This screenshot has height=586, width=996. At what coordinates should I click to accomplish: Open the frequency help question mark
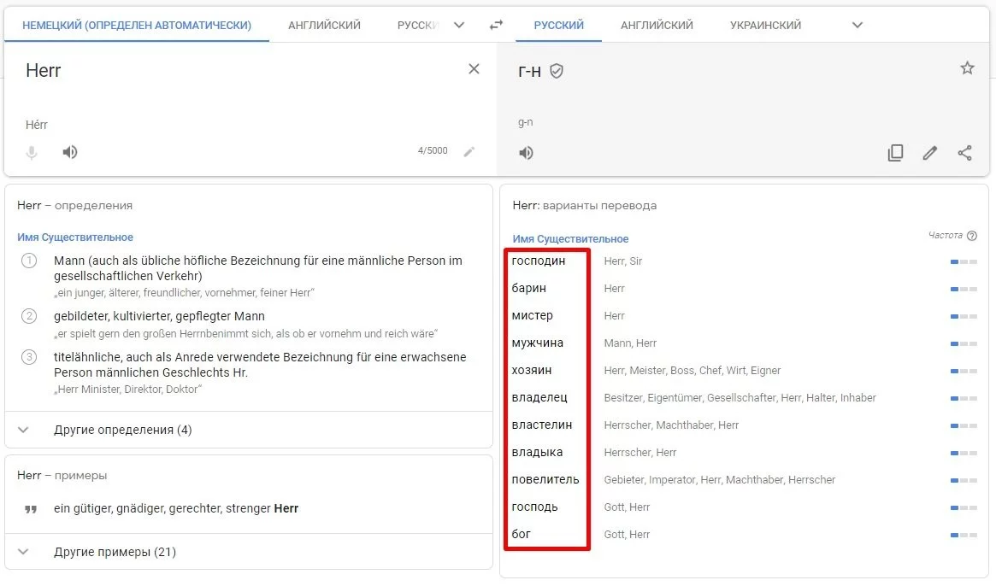coord(971,236)
